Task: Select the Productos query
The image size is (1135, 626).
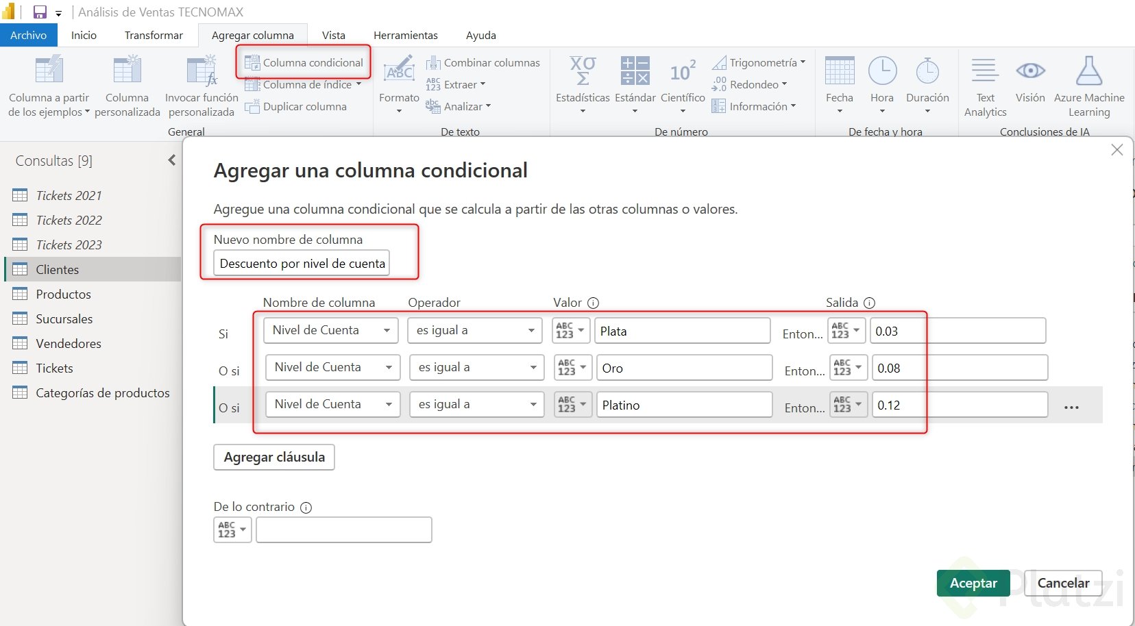Action: click(x=93, y=294)
